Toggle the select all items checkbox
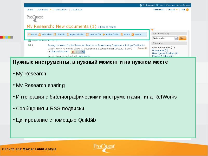The width and height of the screenshot is (208, 156). tap(29, 41)
